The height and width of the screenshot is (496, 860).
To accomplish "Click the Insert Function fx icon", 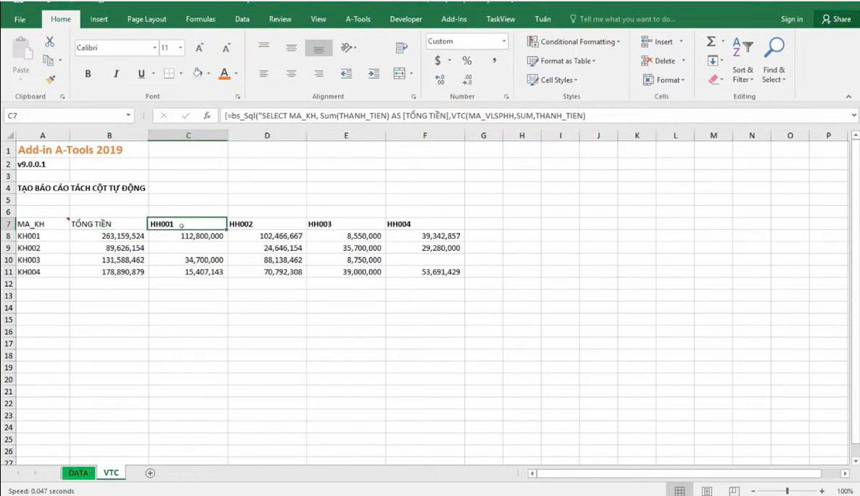I will click(207, 115).
